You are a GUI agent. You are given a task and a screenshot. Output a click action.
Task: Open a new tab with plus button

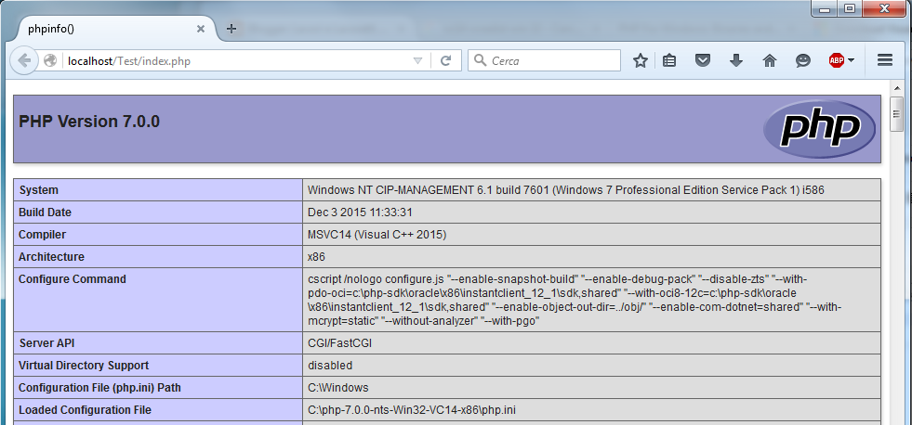231,29
